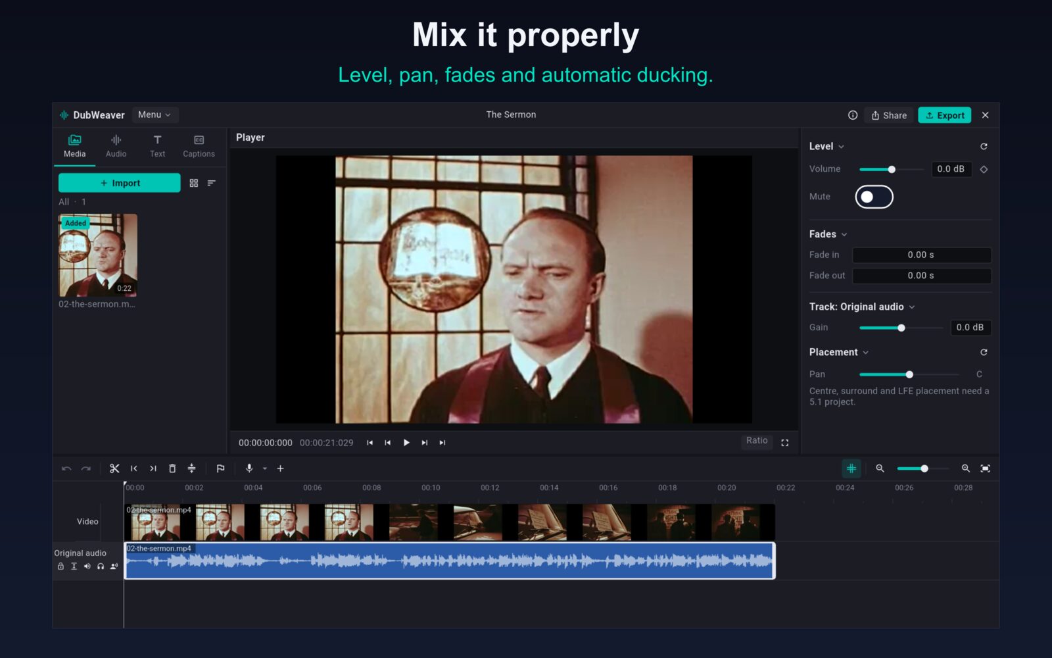Enter fullscreen player view

tap(784, 443)
